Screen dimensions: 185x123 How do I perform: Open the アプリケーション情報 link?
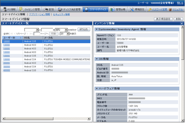click(x=40, y=14)
